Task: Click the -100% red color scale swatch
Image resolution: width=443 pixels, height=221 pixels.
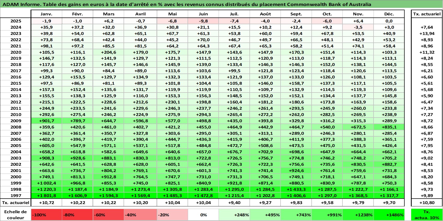Action: 46,215
